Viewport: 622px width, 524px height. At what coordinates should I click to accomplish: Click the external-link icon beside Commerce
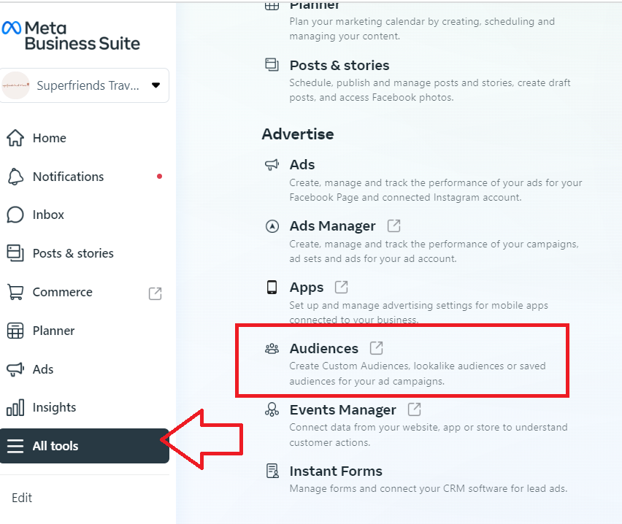click(155, 293)
